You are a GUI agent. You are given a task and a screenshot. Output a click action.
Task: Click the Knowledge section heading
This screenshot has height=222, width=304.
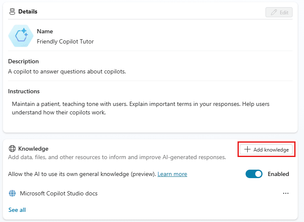(x=33, y=149)
